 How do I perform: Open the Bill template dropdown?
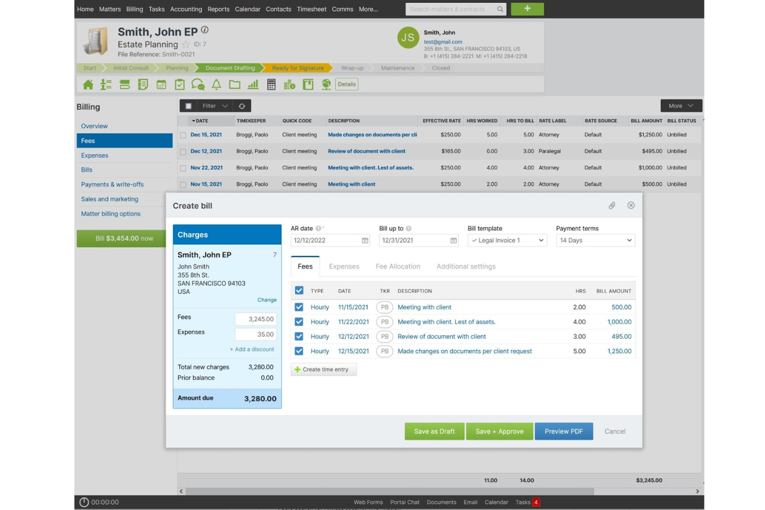click(x=507, y=240)
